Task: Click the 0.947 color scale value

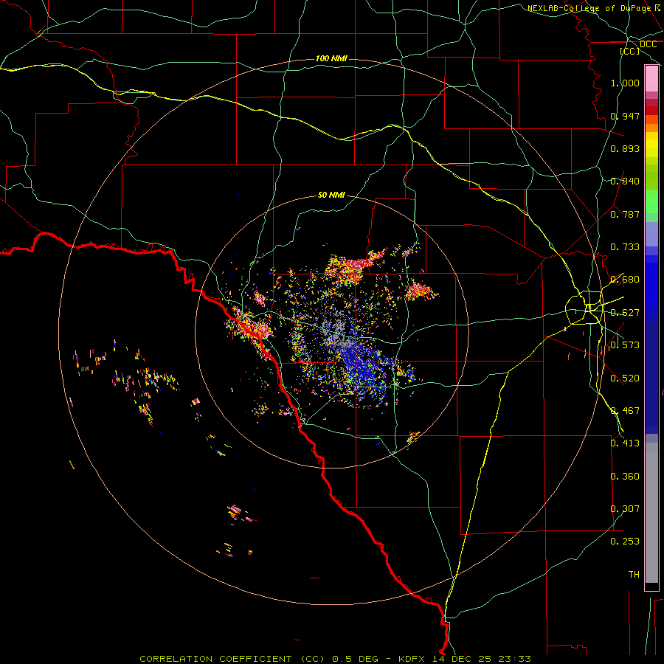Action: pos(625,116)
